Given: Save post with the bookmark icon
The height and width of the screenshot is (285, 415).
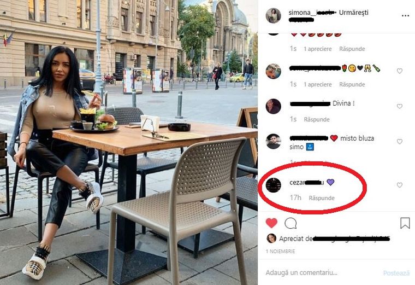Looking at the screenshot, I should pos(405,223).
